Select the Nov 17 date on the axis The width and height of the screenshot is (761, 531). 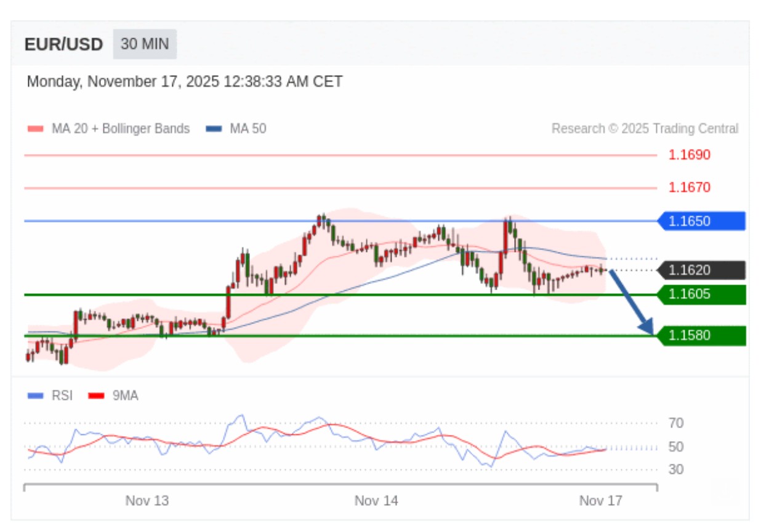(x=600, y=501)
